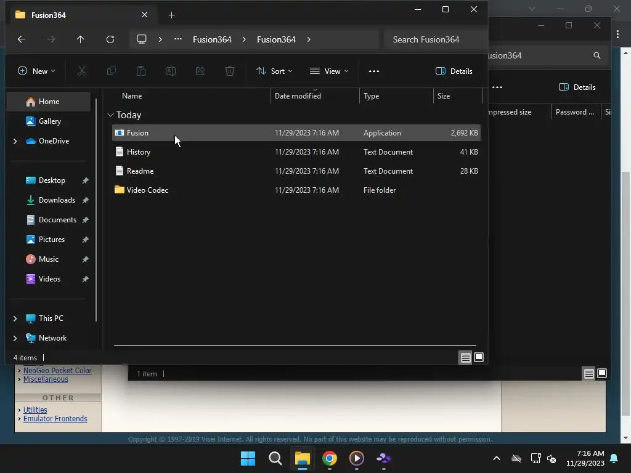Click chevron after last Fusion364 breadcrumb
Viewport: 631px width, 473px height.
coord(309,39)
